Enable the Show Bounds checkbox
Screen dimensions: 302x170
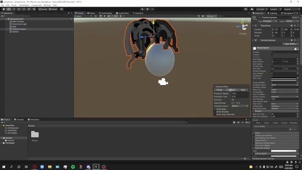pyautogui.click(x=215, y=112)
